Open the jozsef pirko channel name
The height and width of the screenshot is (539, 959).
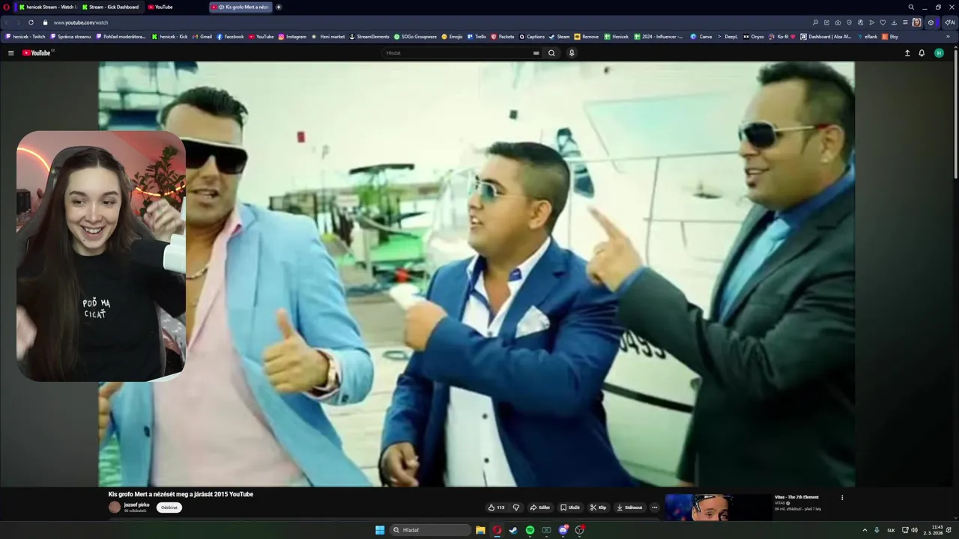pos(136,505)
